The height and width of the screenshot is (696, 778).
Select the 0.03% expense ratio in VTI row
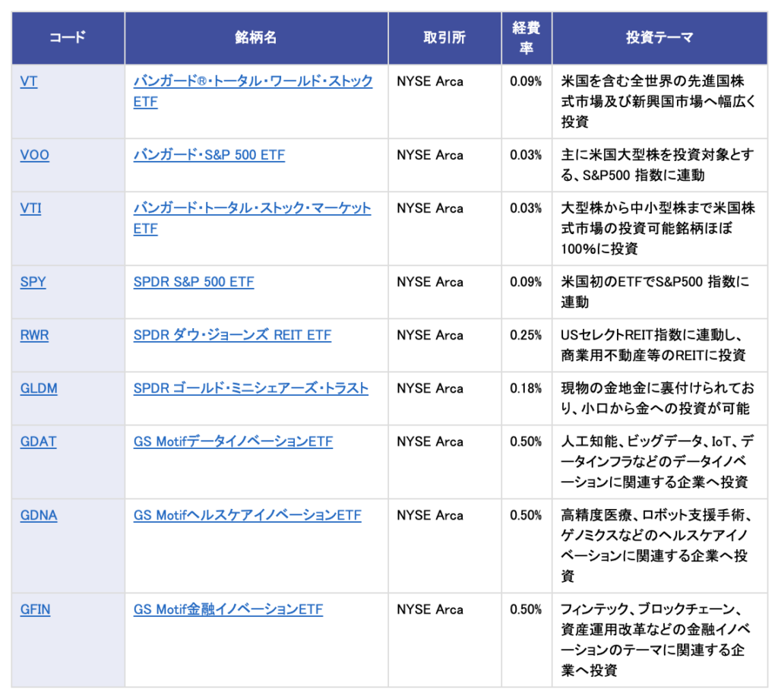tap(526, 208)
